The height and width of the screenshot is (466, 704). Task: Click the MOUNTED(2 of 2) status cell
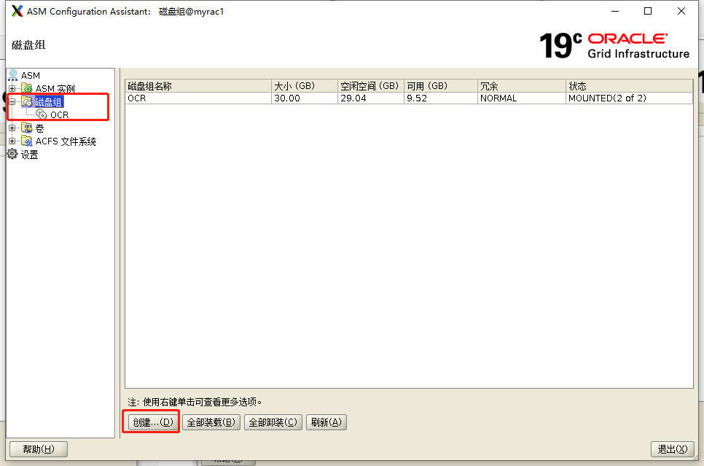[630, 98]
